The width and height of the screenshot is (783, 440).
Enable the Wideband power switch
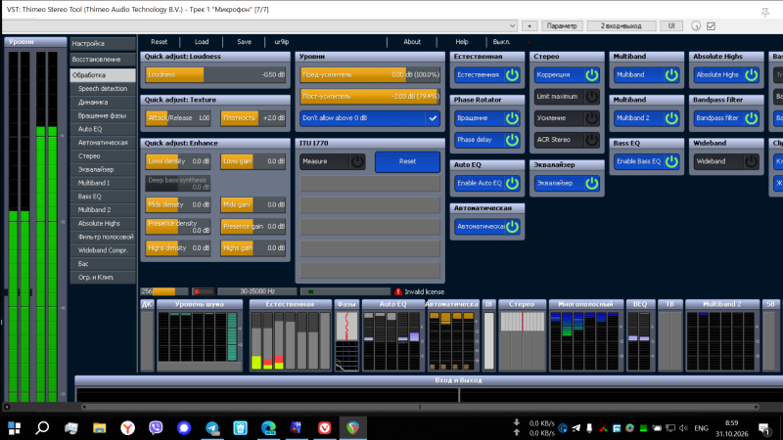click(752, 161)
